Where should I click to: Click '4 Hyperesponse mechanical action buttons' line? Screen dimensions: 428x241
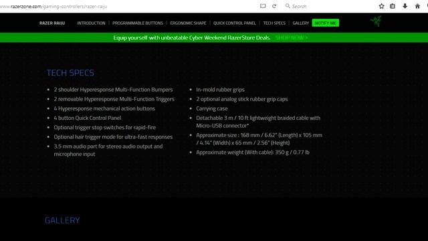pyautogui.click(x=104, y=108)
